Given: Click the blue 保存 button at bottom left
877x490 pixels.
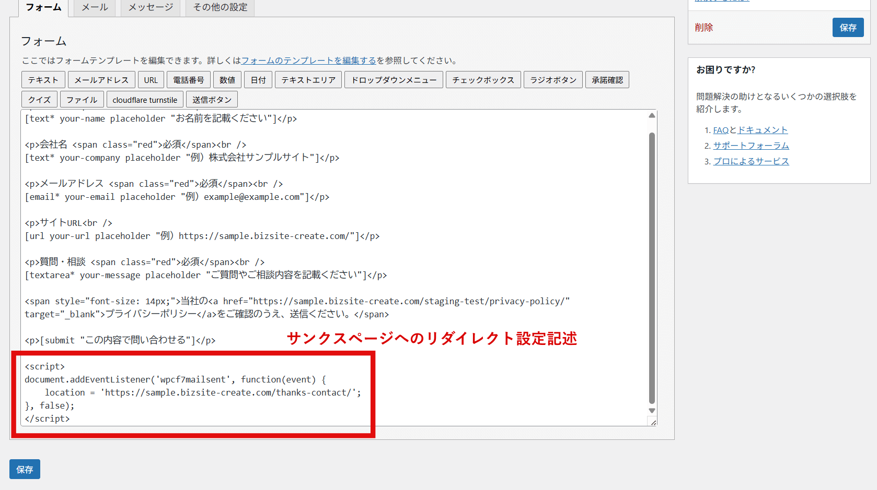Looking at the screenshot, I should pos(25,469).
